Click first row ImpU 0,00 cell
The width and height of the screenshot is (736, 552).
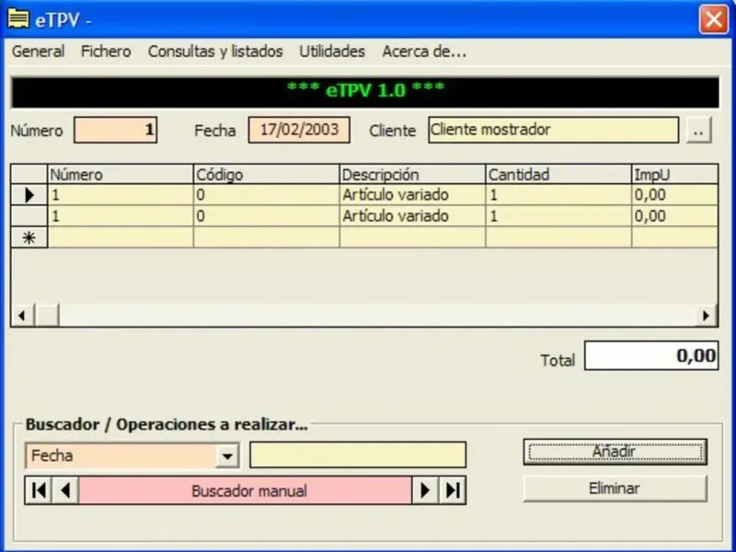click(675, 195)
